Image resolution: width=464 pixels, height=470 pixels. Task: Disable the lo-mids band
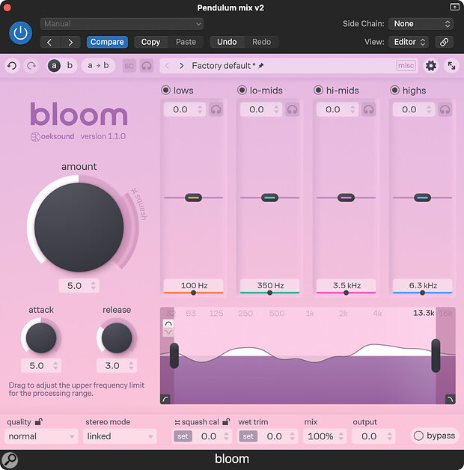pyautogui.click(x=242, y=91)
